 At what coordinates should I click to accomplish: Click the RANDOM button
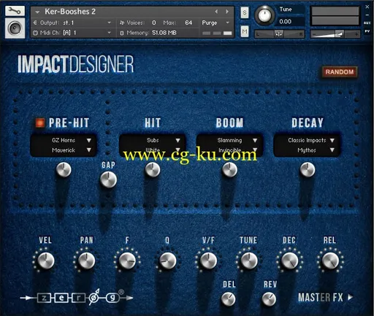340,72
